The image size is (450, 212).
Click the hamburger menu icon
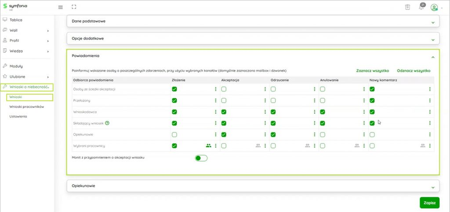61,7
